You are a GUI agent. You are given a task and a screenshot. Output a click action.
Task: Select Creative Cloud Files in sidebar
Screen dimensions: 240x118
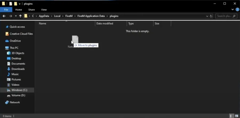(19, 34)
